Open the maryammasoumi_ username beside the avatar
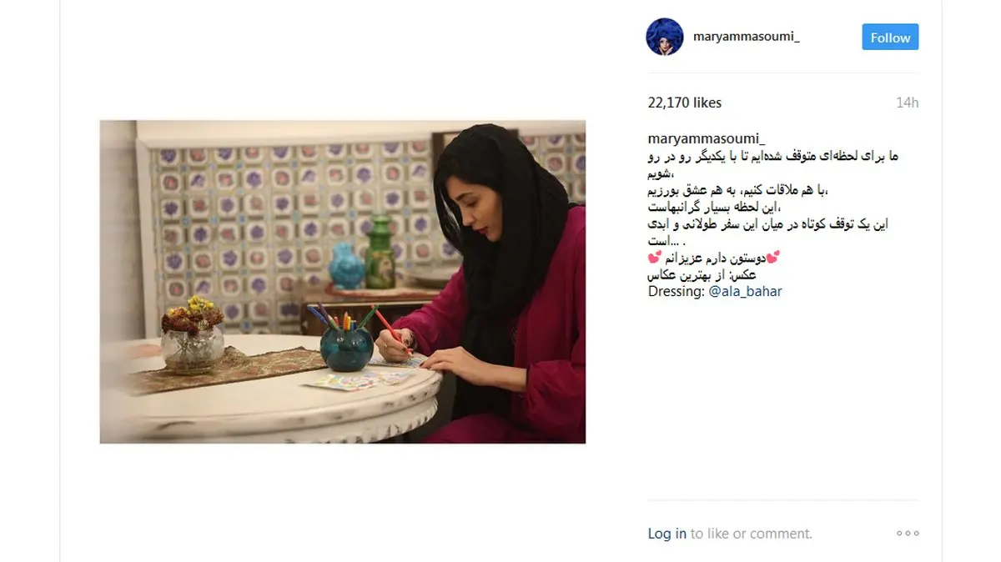Image resolution: width=1001 pixels, height=562 pixels. [746, 37]
